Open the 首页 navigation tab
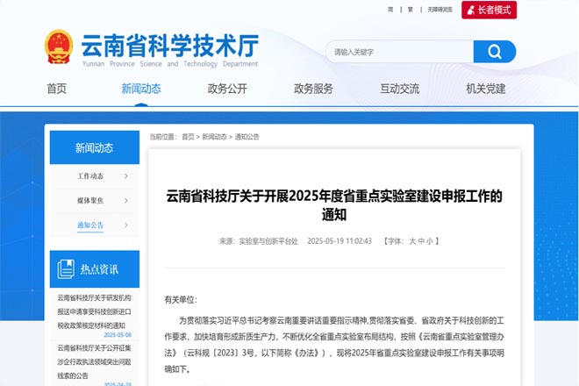 click(x=56, y=89)
